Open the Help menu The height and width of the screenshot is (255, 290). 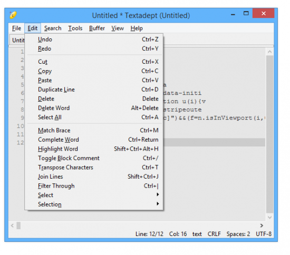(137, 28)
